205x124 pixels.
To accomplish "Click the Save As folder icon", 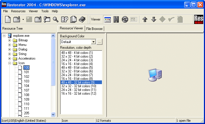I will (38, 19).
